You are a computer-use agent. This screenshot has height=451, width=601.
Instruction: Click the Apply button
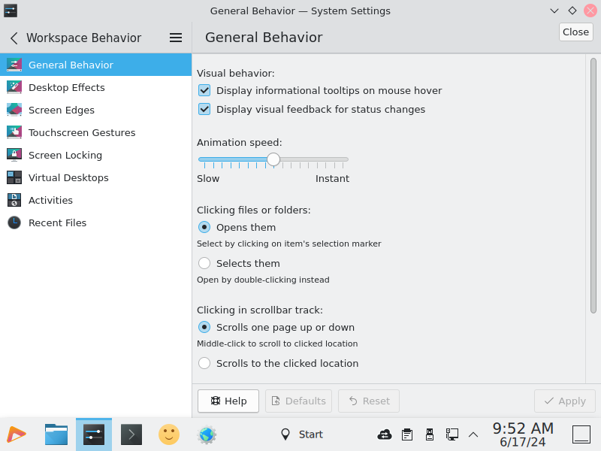tap(565, 401)
